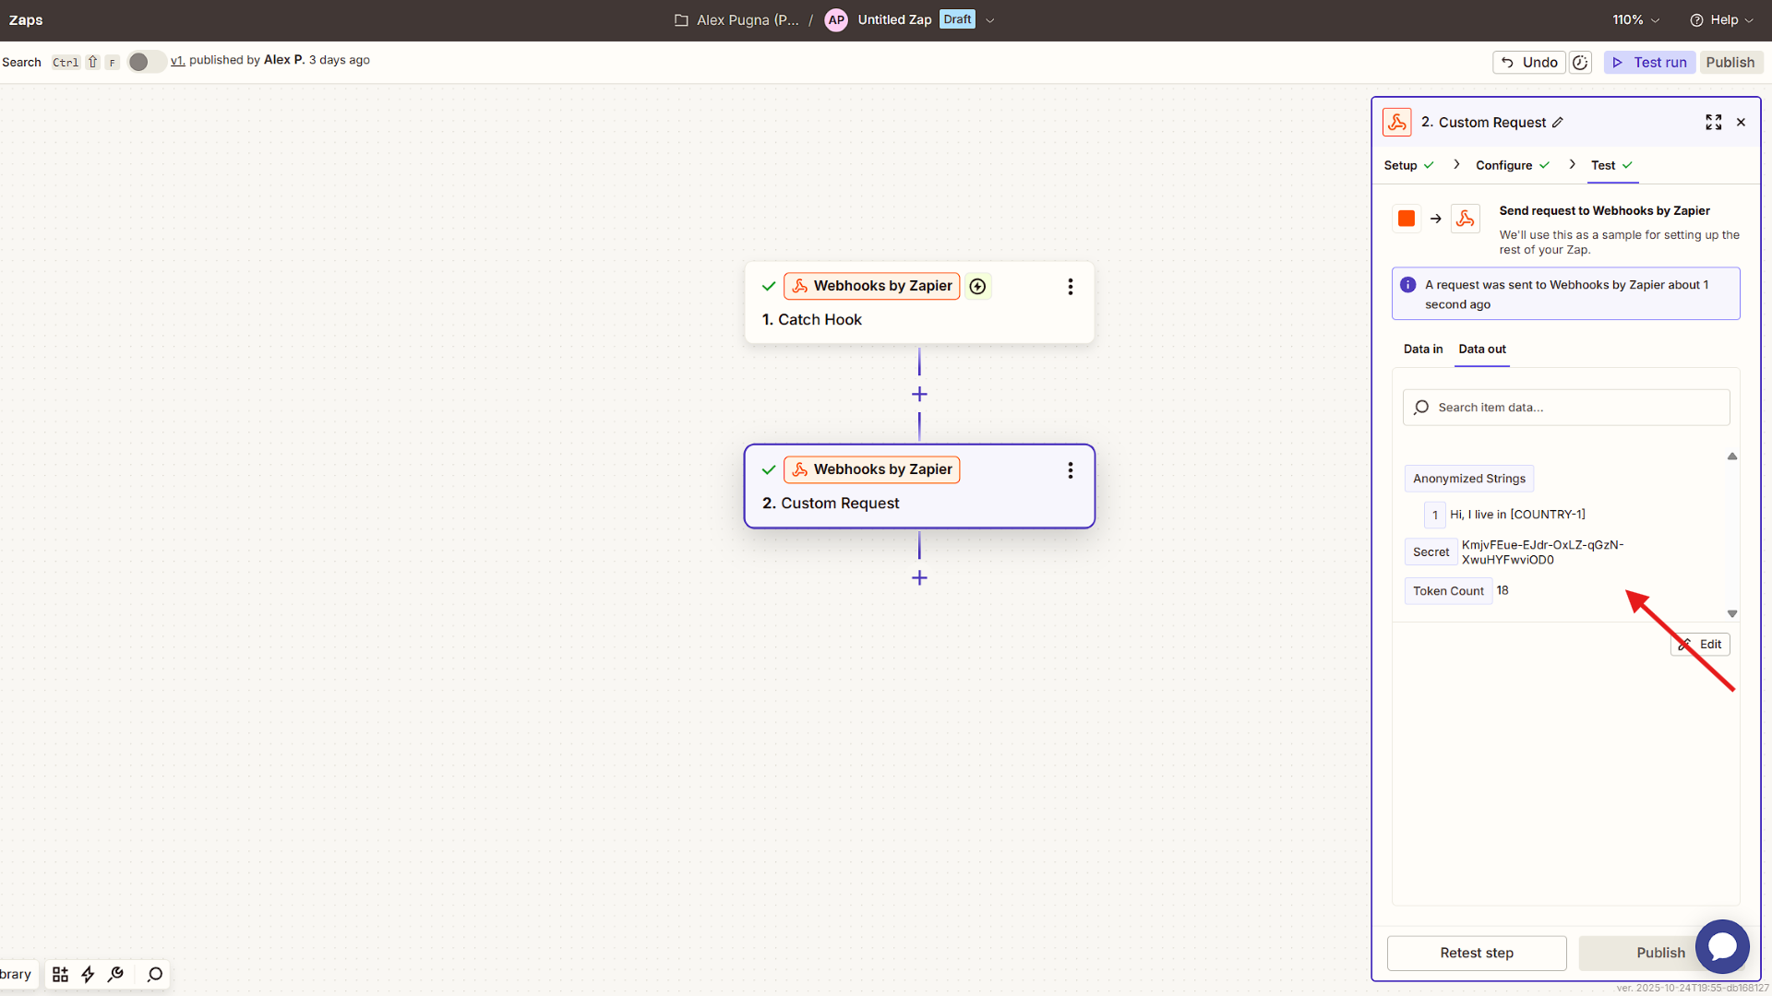Open version history clock icon beside Undo
Screen dimensions: 1772x996
1580,62
